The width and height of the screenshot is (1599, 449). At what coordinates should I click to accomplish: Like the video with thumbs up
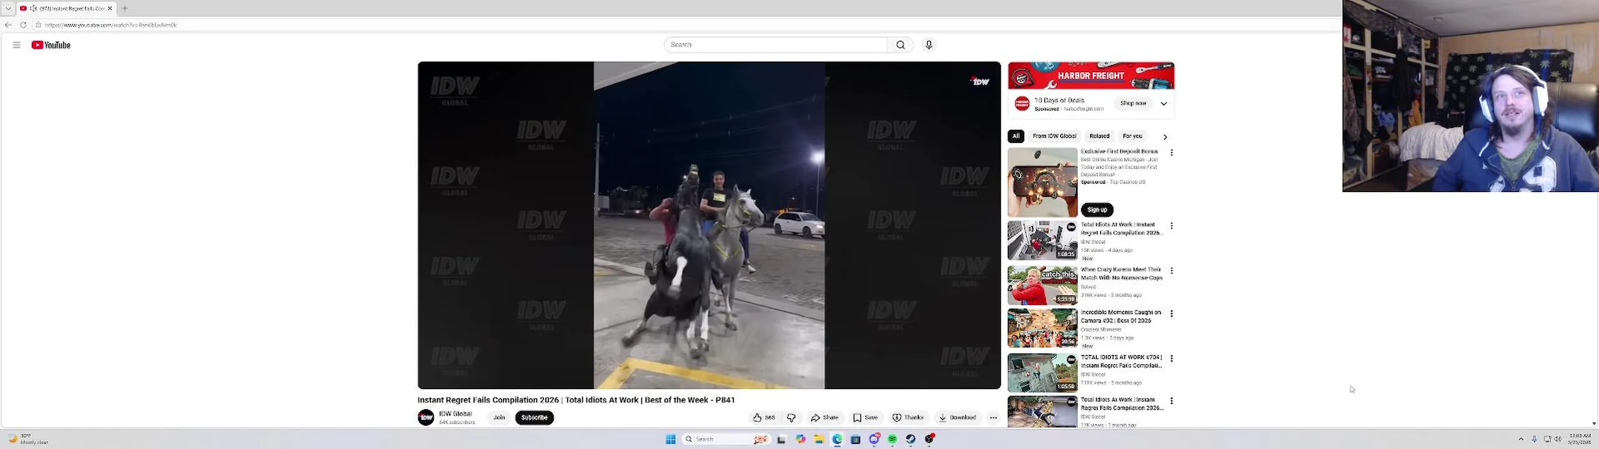(x=765, y=418)
